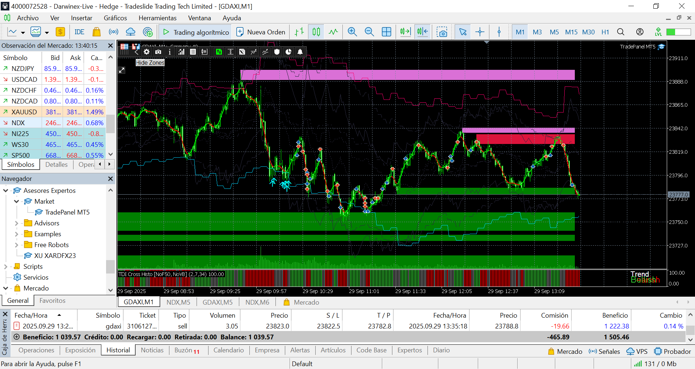Select the crosshair cursor tool
Viewport: 695px width, 369px height.
(480, 32)
